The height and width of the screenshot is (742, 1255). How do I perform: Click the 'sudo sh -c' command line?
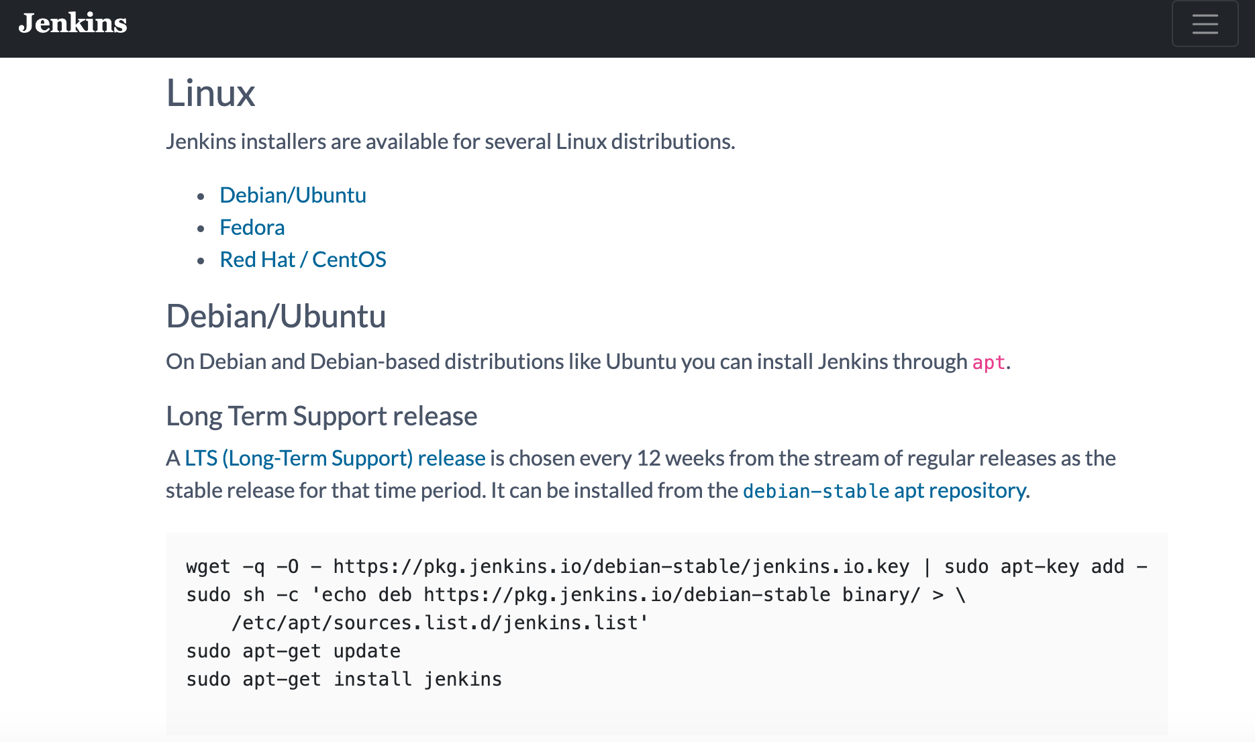576,595
